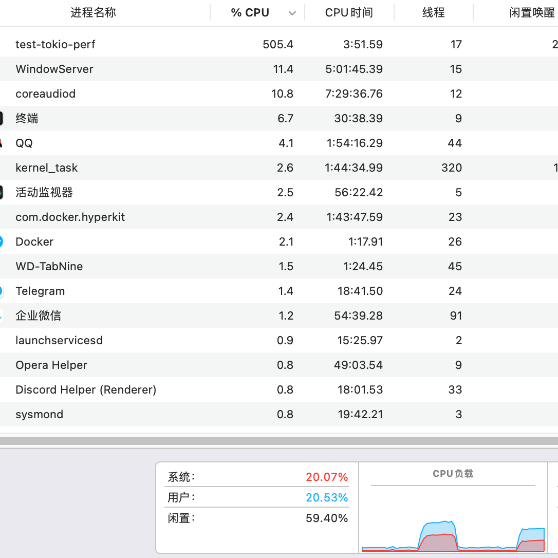Click the Telegram process name
Screen dimensions: 558x558
point(40,291)
